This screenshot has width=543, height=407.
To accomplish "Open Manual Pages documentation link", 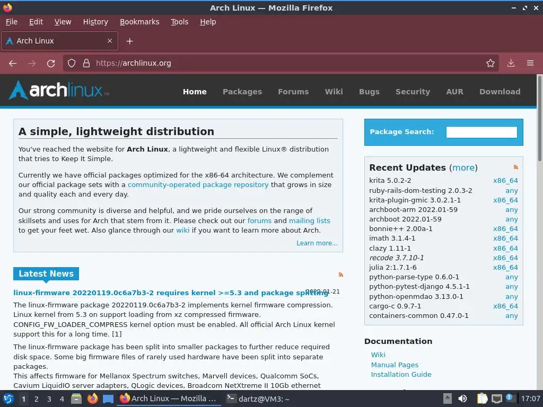I will (395, 365).
